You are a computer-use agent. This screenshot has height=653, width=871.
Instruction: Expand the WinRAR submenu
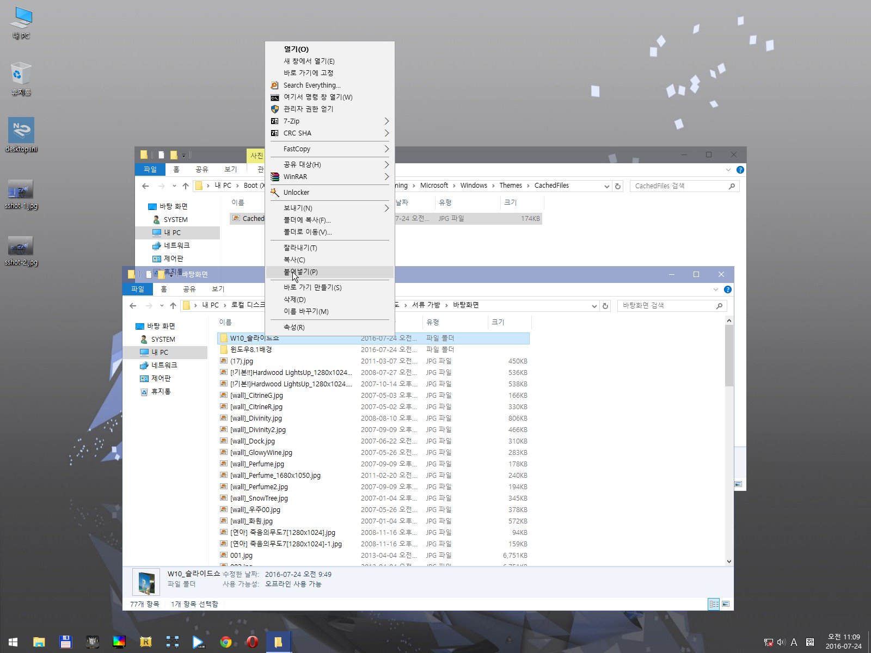click(329, 176)
